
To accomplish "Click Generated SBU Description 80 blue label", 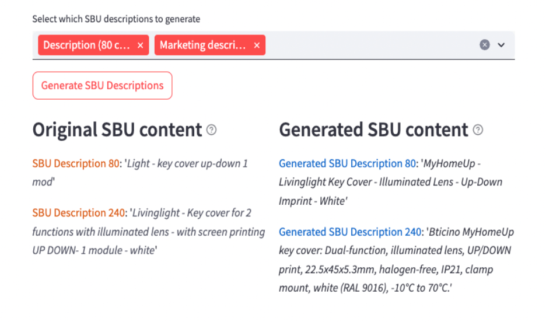I will [x=348, y=163].
